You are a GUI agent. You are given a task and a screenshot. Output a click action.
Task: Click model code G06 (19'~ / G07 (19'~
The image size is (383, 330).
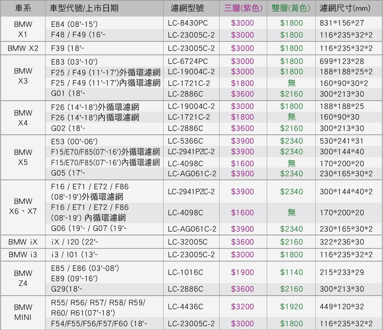(x=89, y=228)
